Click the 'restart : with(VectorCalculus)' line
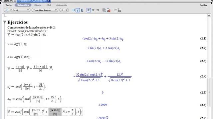This screenshot has width=213, height=119. coord(27,31)
